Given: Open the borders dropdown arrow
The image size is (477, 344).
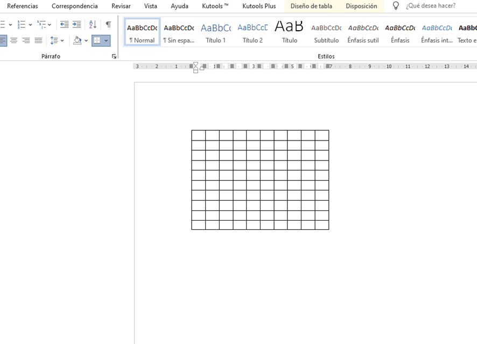Looking at the screenshot, I should [106, 40].
